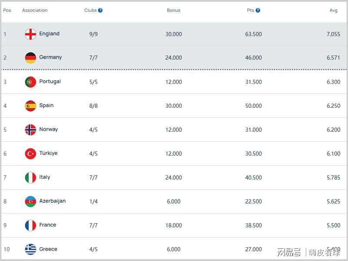Sort by the Pts column header
The width and height of the screenshot is (348, 261).
[x=251, y=10]
